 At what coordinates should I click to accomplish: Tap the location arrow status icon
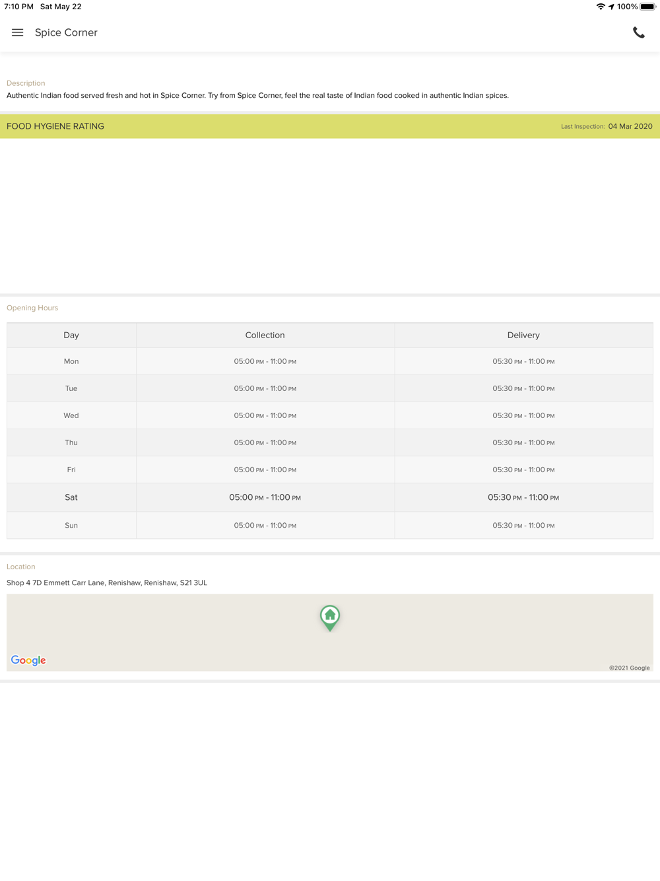[x=611, y=7]
